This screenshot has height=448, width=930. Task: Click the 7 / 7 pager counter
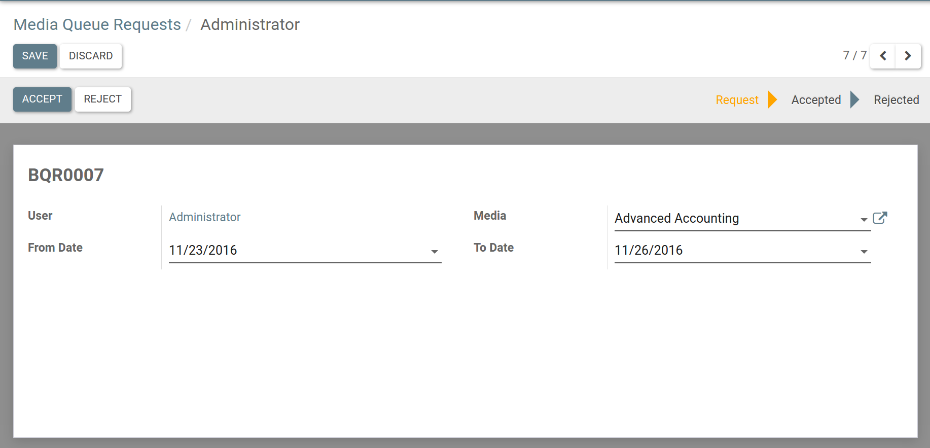point(854,55)
